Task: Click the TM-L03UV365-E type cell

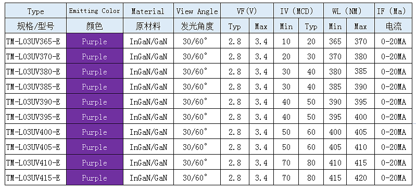Action: click(x=36, y=41)
